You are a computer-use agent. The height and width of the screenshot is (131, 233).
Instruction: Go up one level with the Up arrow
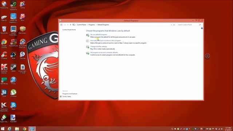70,25
